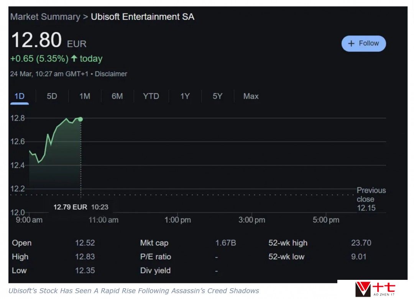Click the +0.65 (5.35%) change text
Viewport: 414px width, 299px height.
click(39, 59)
